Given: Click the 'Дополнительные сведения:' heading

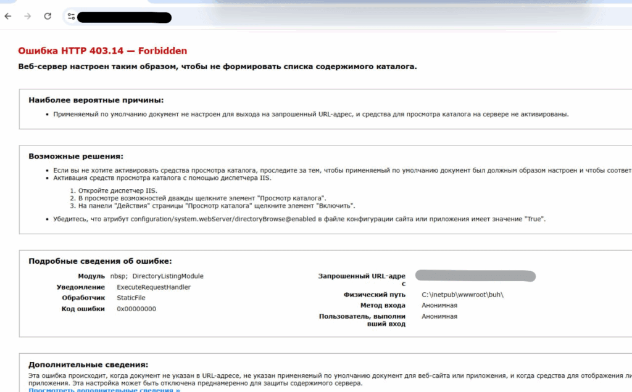Looking at the screenshot, I should 88,365.
